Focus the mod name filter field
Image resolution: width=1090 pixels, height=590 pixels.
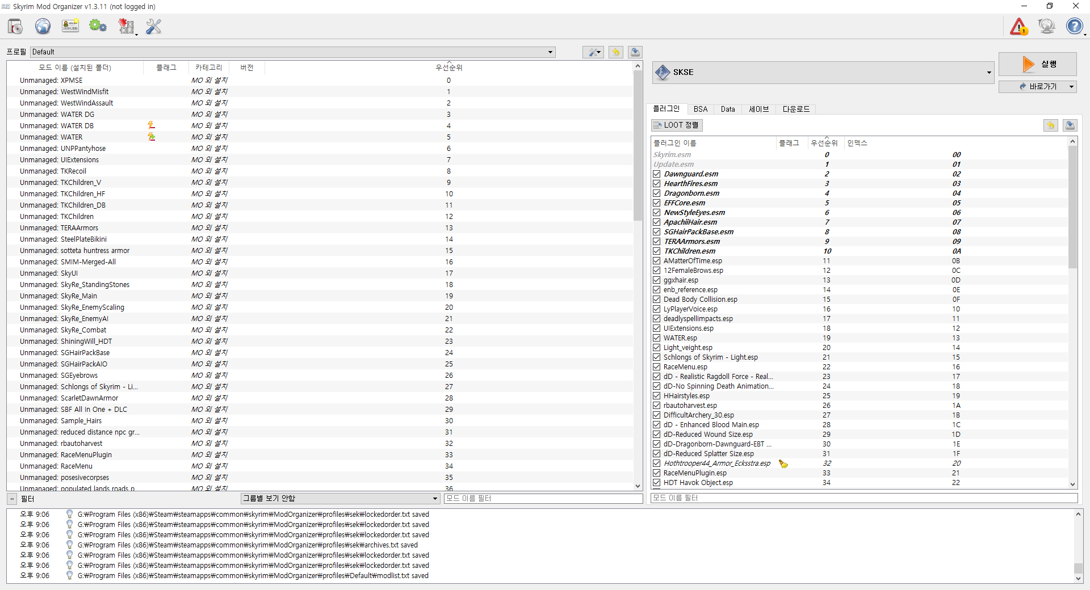pos(543,499)
